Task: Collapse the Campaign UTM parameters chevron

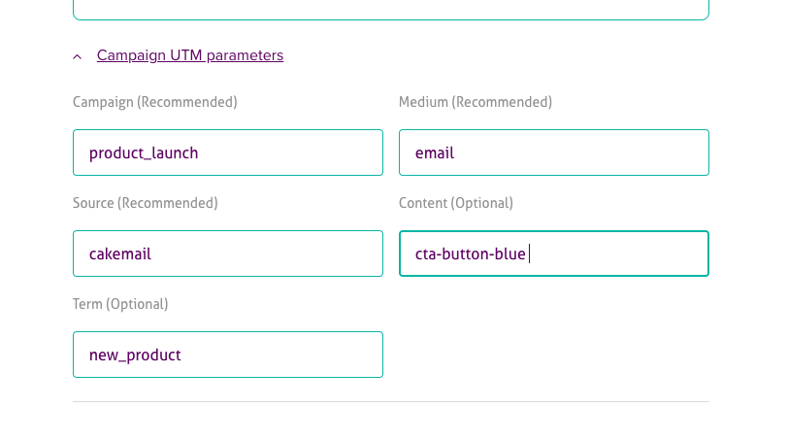Action: 78,56
